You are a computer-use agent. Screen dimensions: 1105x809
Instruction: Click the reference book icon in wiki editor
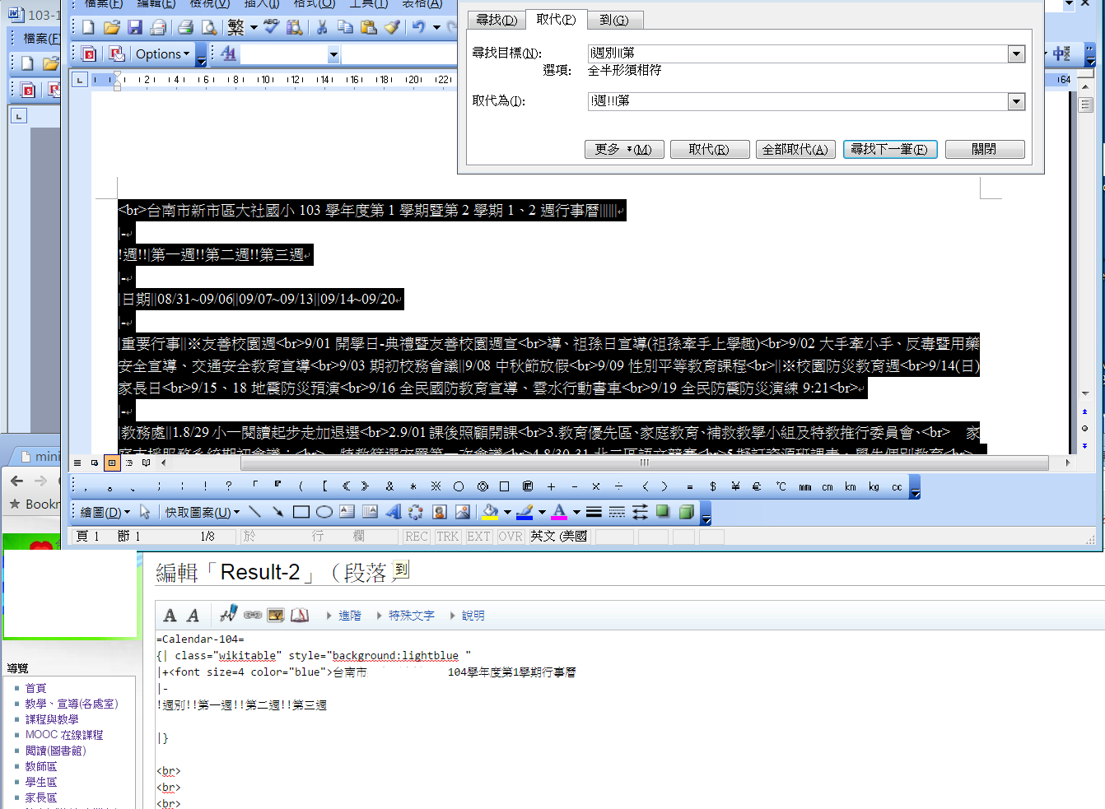[300, 615]
